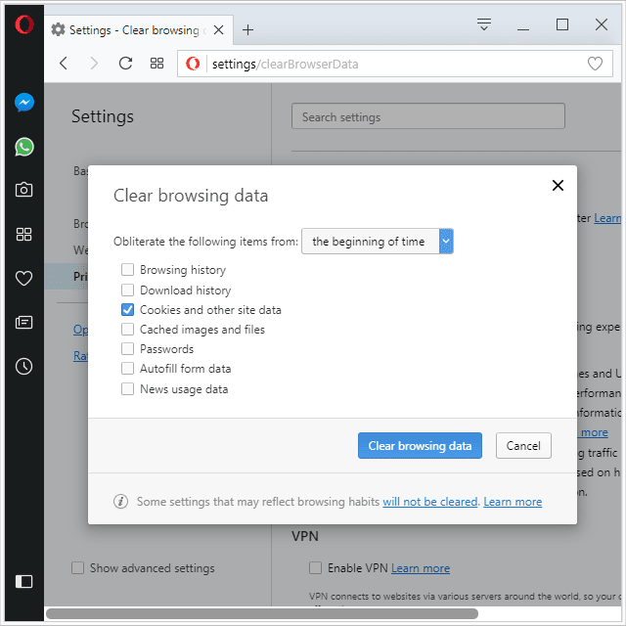626x626 pixels.
Task: Uncheck Cookies and other site data
Action: coord(127,310)
